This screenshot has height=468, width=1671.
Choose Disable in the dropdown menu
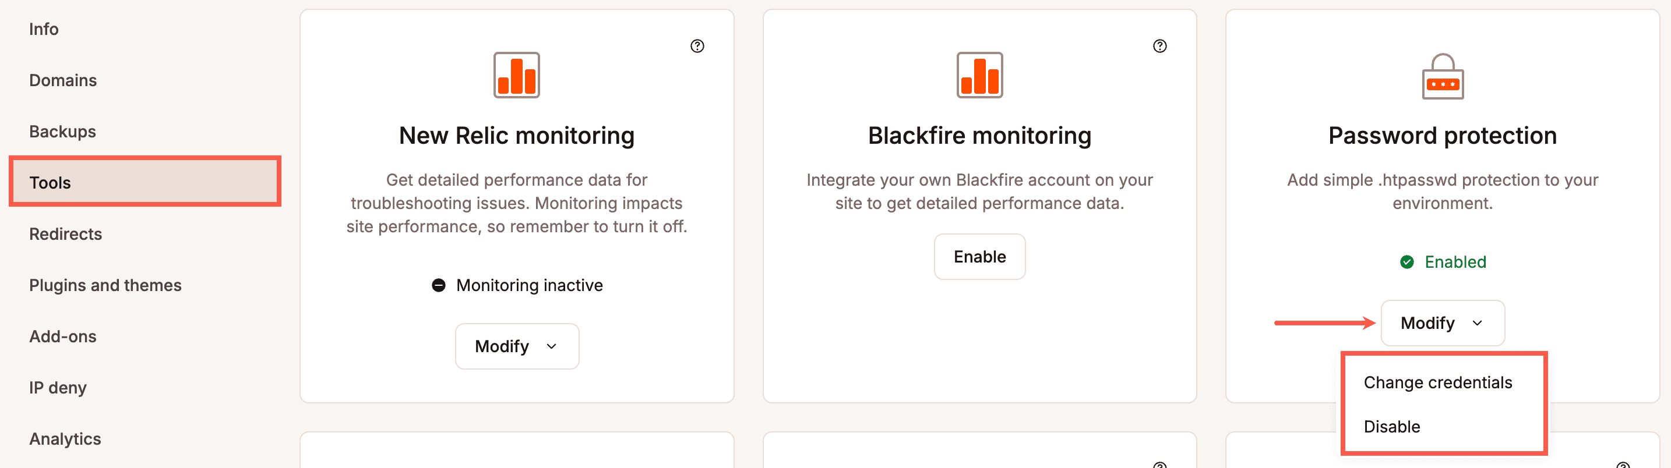point(1391,427)
